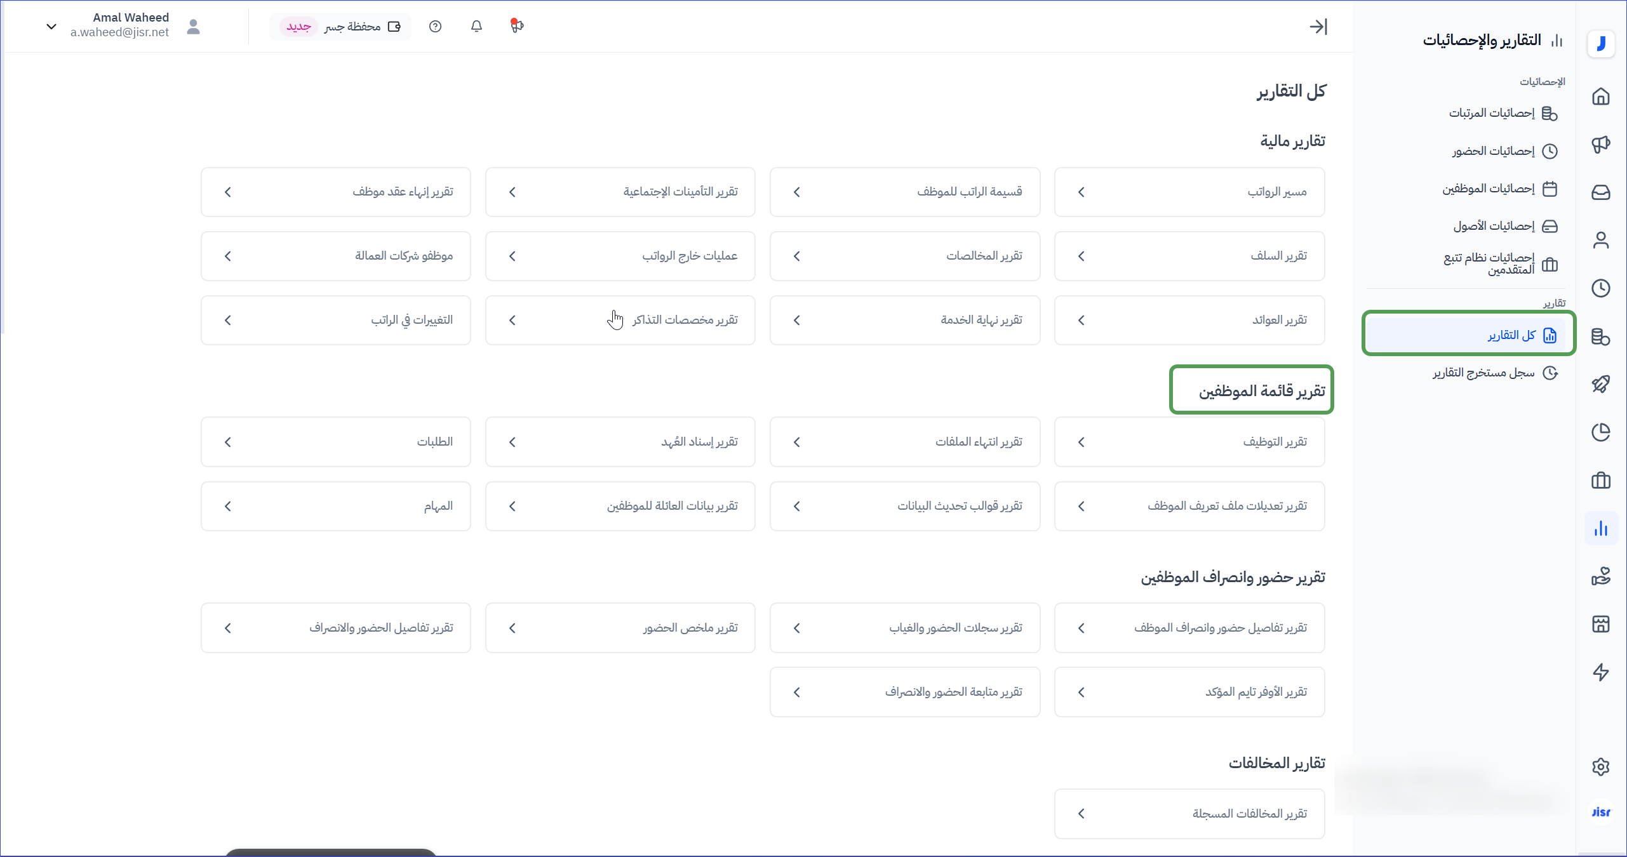Click the rocket icon in the sidebar
The width and height of the screenshot is (1627, 857).
point(1600,384)
